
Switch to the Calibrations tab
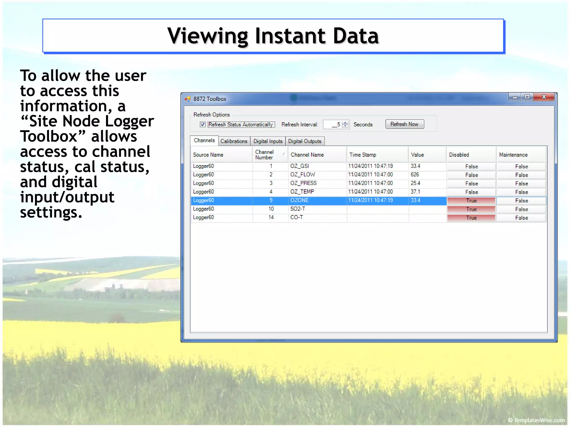click(234, 141)
